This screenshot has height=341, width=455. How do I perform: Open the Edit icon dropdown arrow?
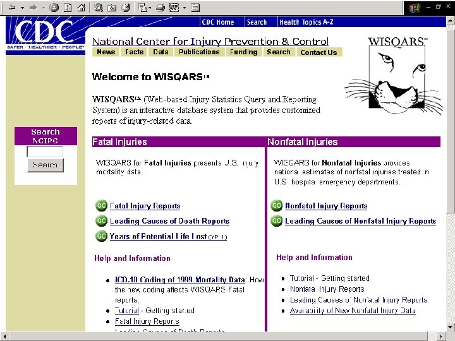click(185, 8)
